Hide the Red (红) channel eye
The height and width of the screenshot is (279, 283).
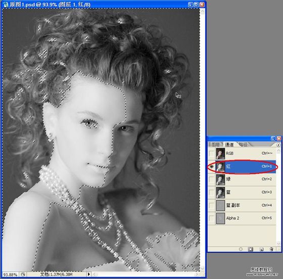(x=211, y=167)
